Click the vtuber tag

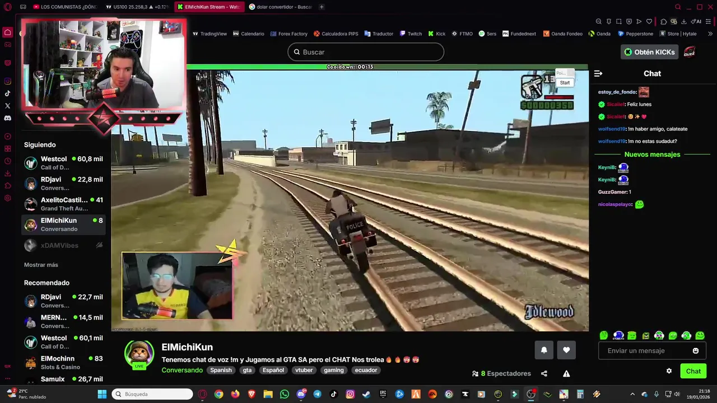click(304, 370)
